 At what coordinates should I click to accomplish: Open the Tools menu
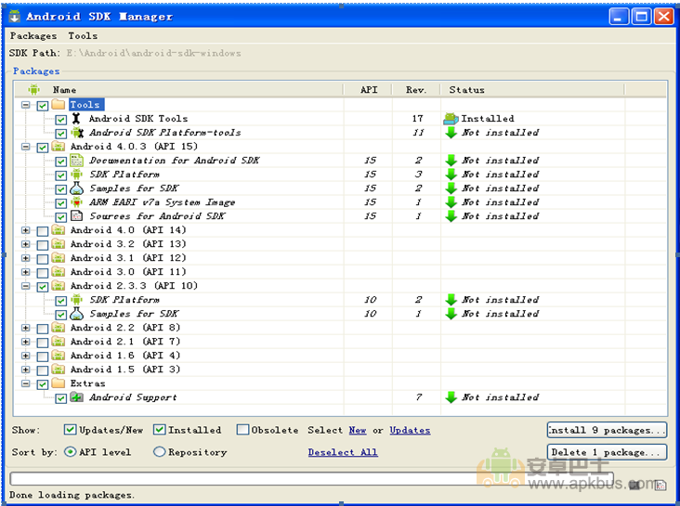(x=83, y=36)
